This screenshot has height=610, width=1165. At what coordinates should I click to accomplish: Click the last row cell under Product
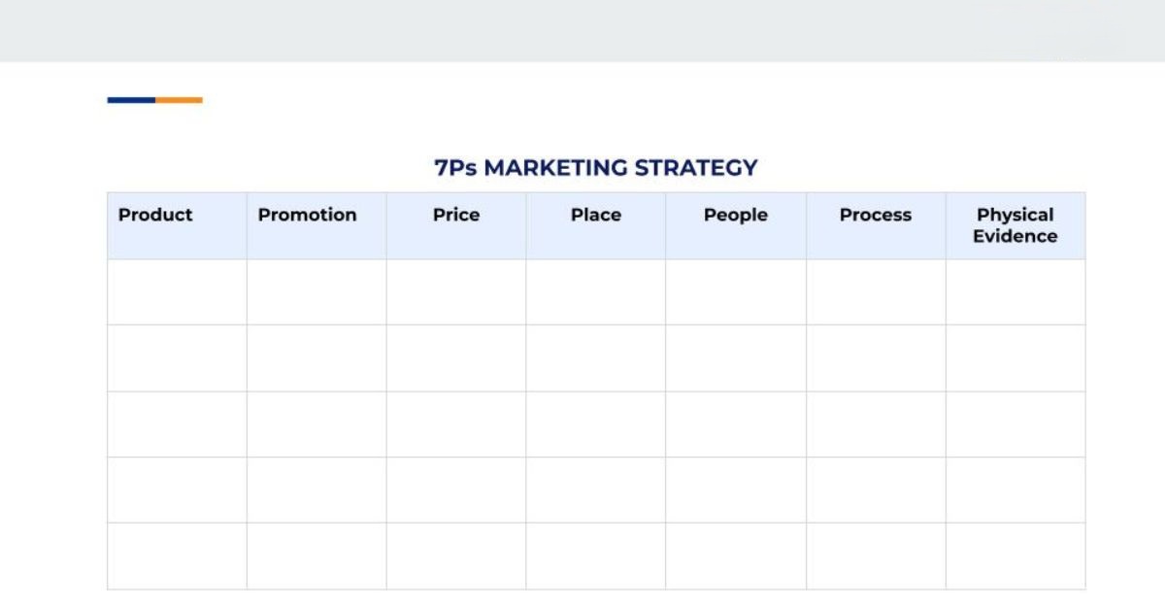click(x=177, y=557)
